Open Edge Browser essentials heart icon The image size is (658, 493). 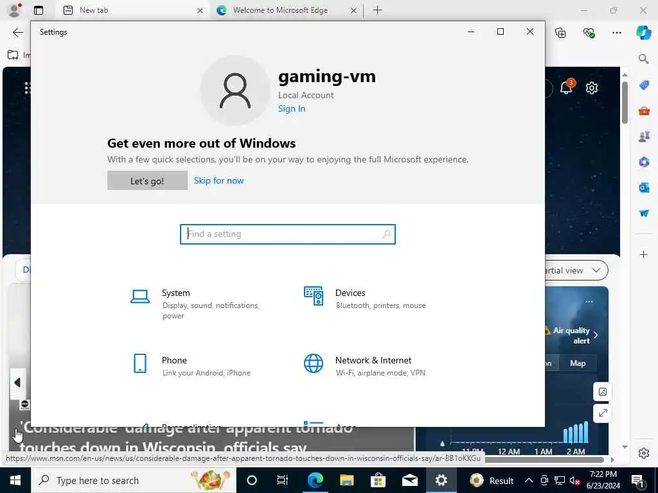(589, 33)
